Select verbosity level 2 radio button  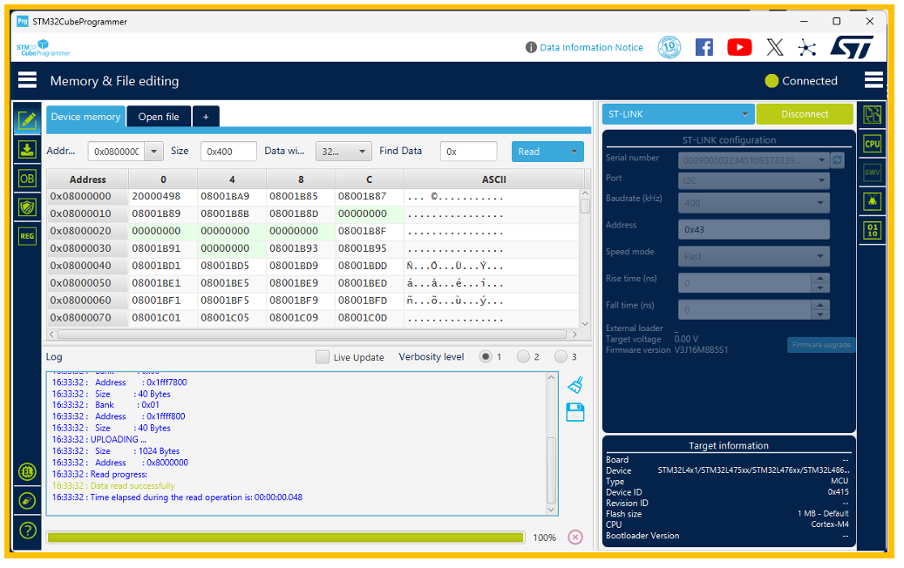[x=523, y=357]
